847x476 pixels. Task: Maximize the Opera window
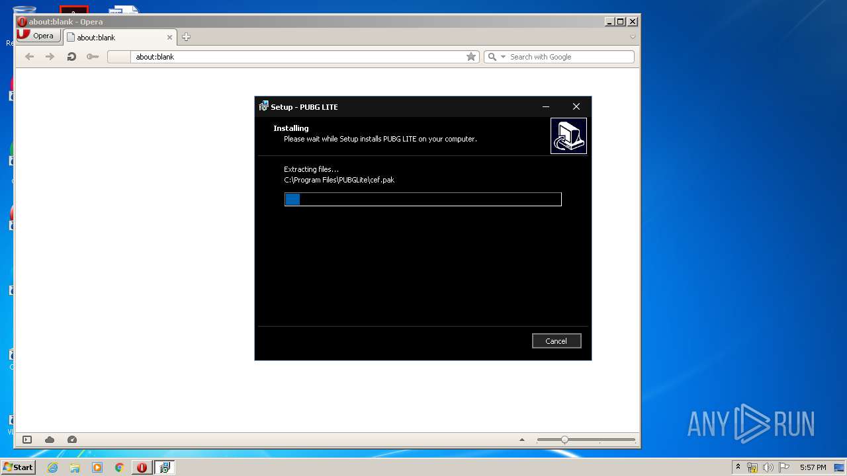click(620, 22)
